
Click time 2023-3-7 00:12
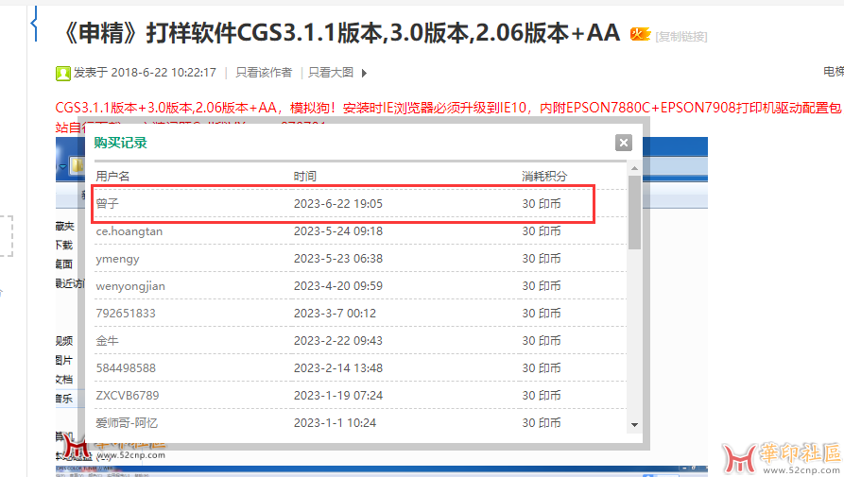click(335, 314)
